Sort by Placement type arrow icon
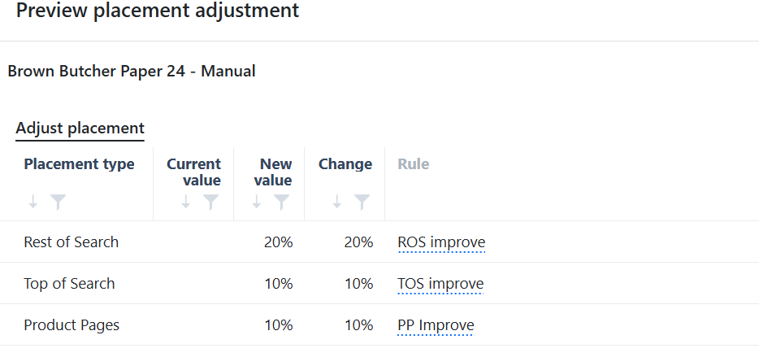The height and width of the screenshot is (357, 759). click(33, 202)
